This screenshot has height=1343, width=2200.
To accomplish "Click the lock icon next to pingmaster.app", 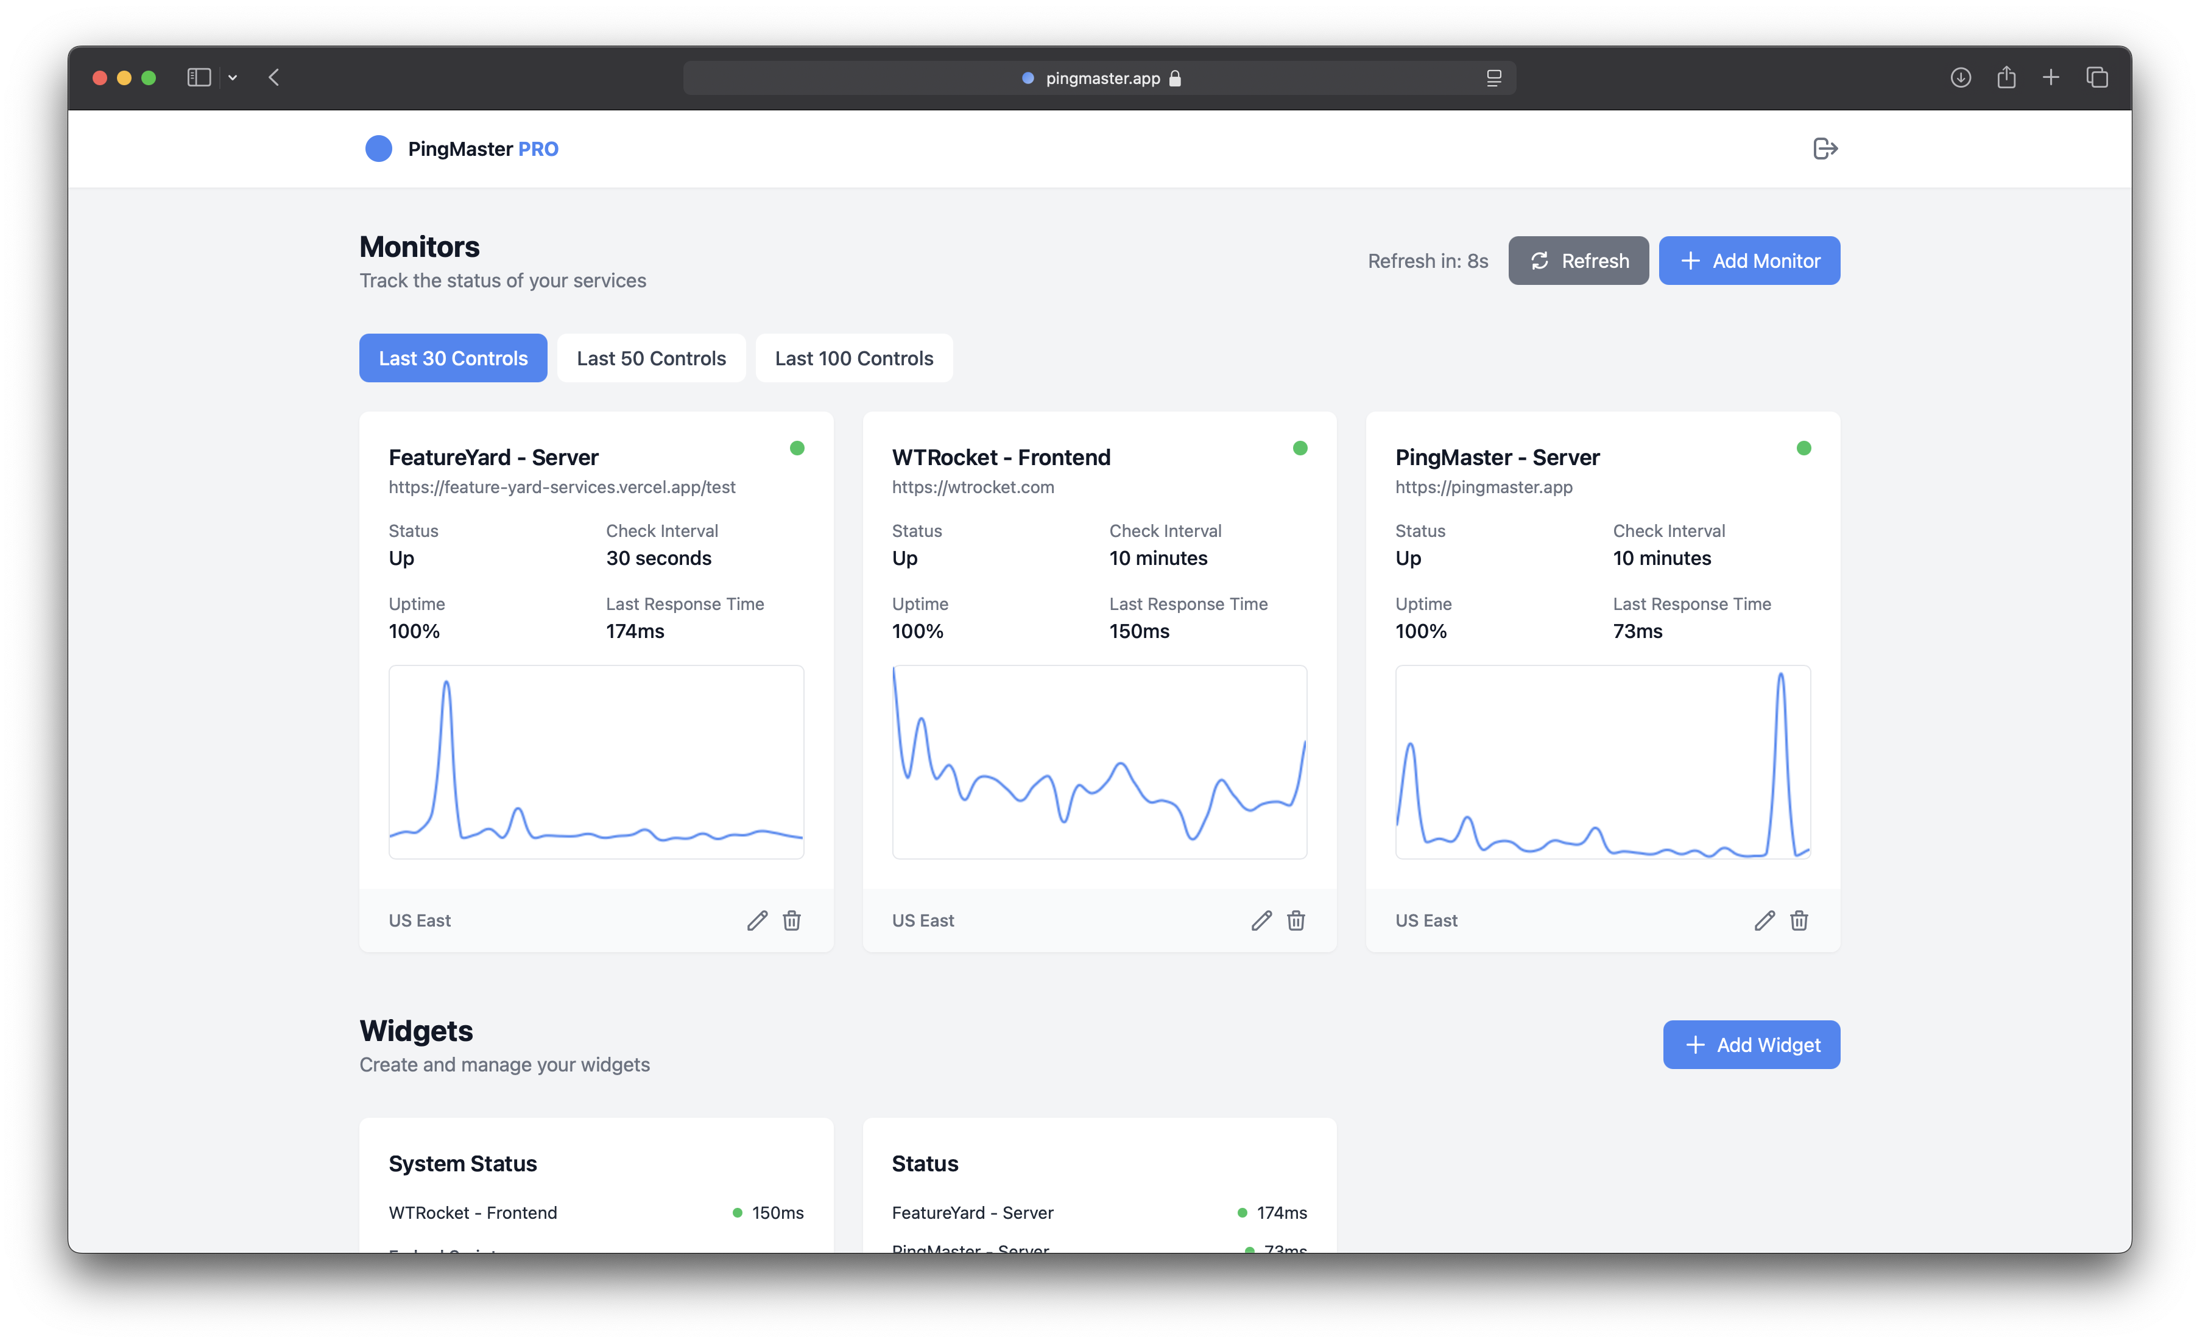I will click(1175, 79).
